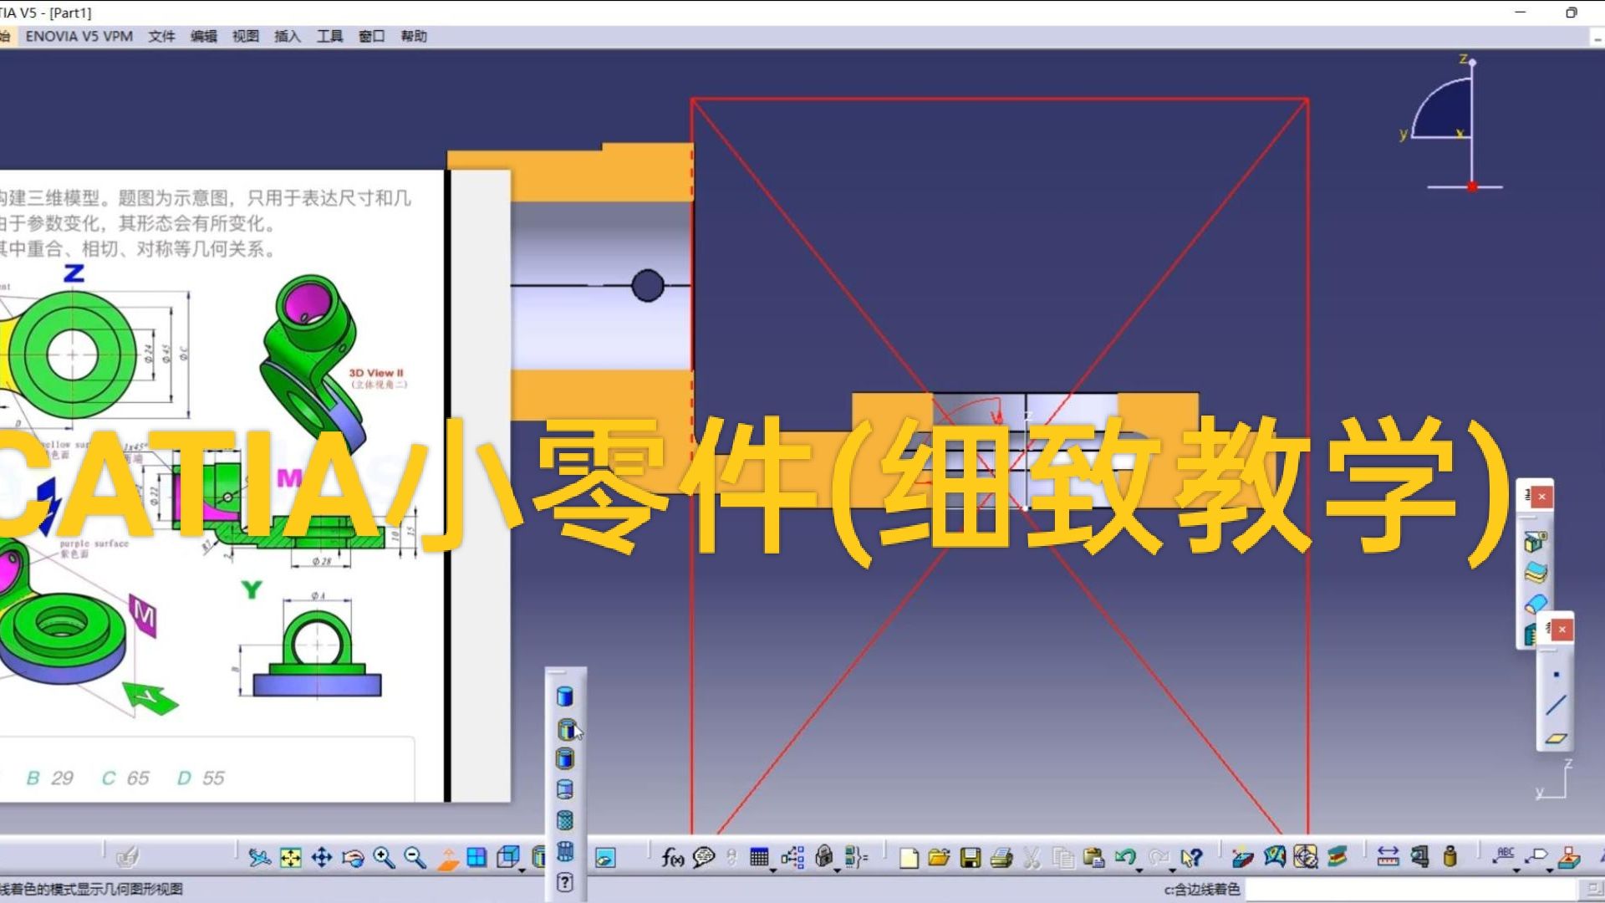The width and height of the screenshot is (1605, 903).
Task: Click the Create Multi-View icon
Action: [476, 857]
